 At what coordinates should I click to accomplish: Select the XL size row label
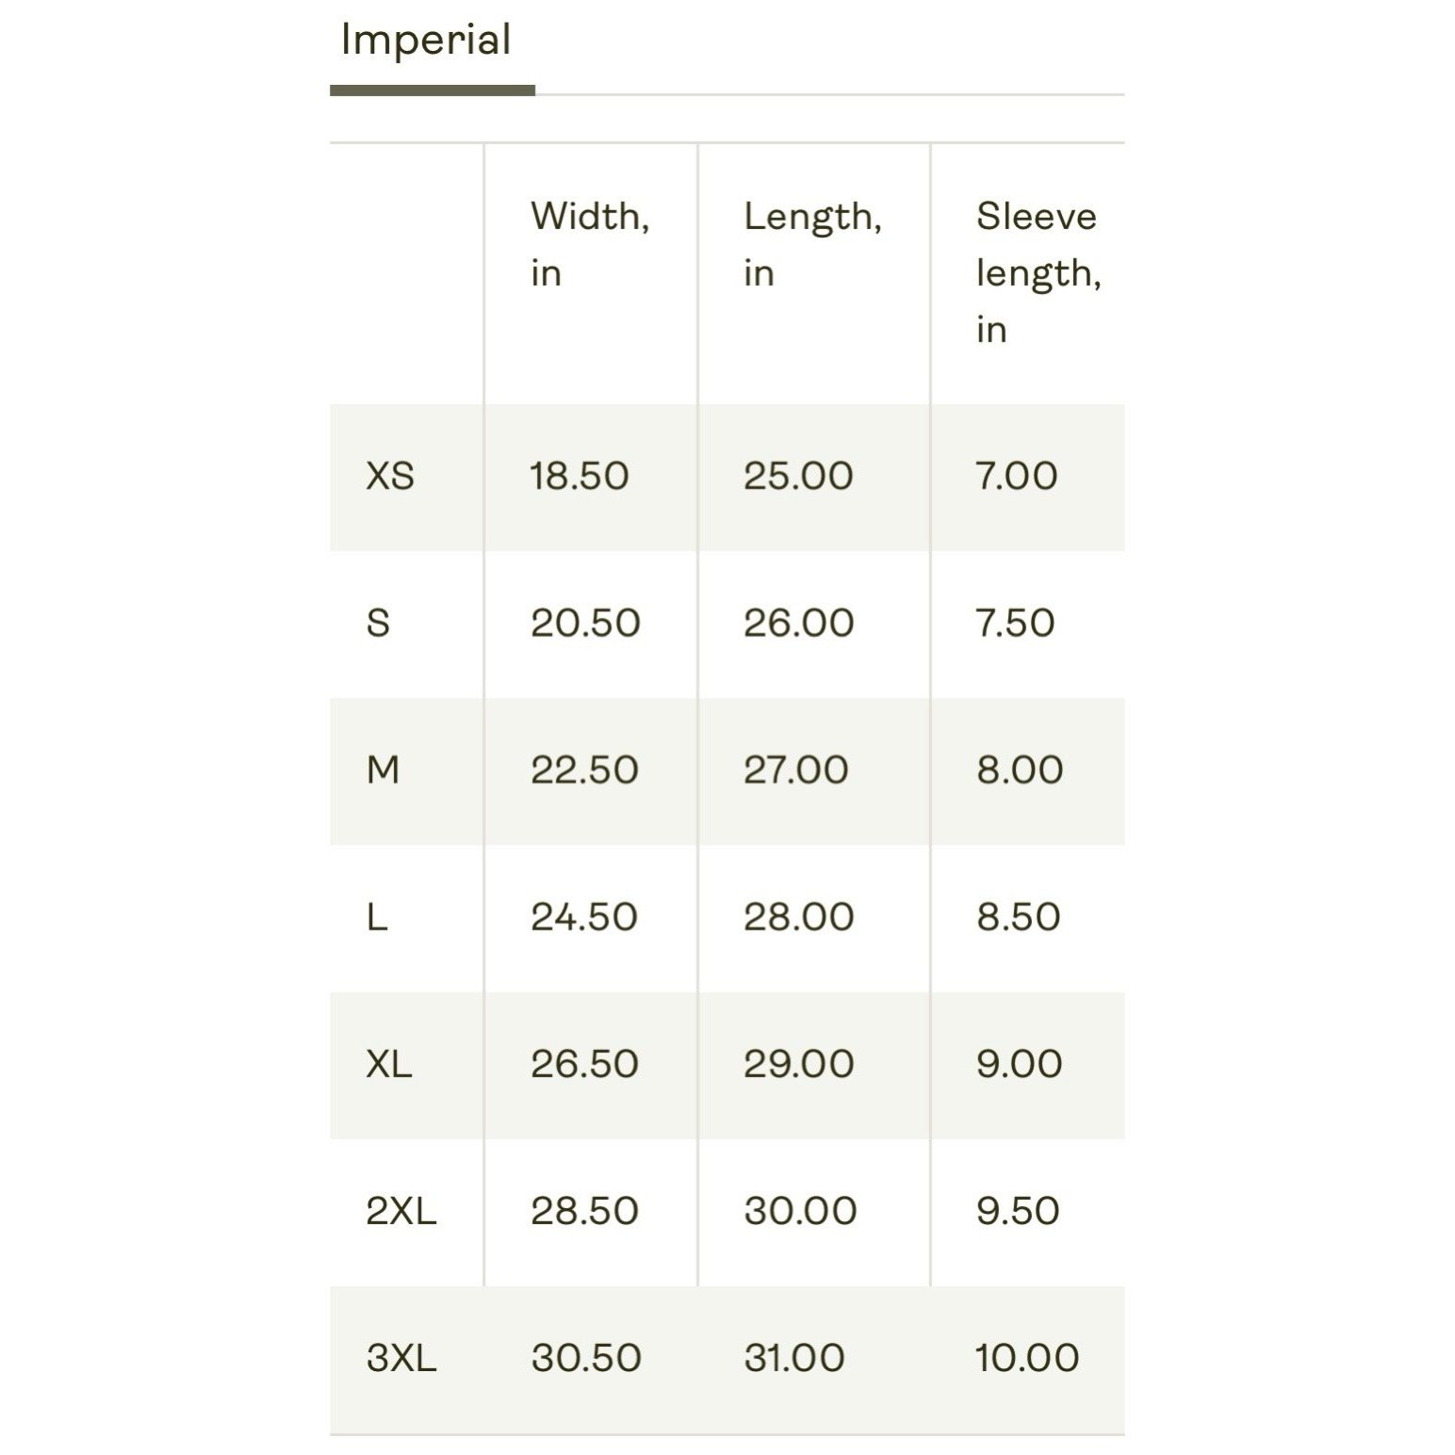point(389,1064)
